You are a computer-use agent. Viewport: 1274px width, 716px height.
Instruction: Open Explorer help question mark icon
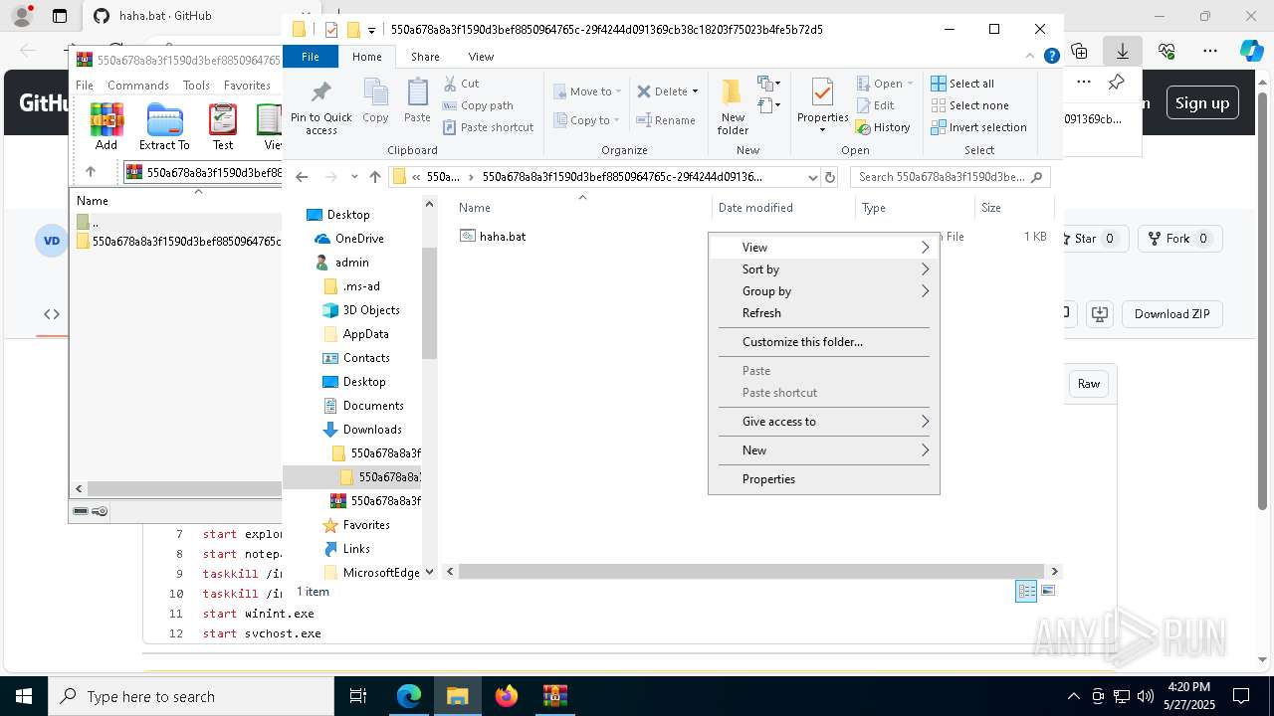click(1051, 57)
